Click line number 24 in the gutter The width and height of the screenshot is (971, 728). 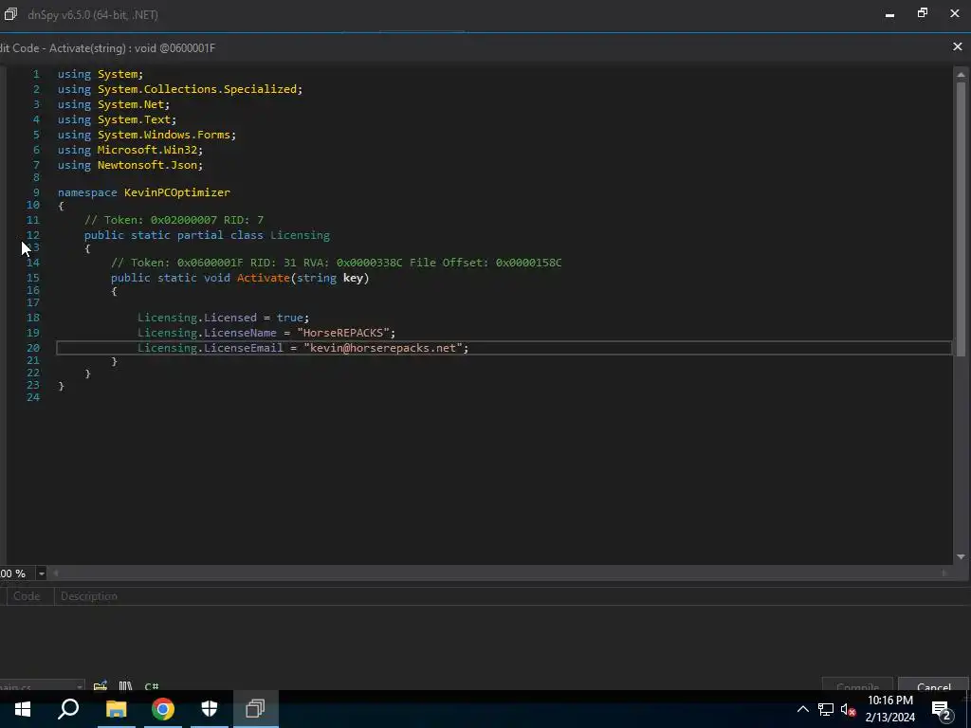pos(33,397)
